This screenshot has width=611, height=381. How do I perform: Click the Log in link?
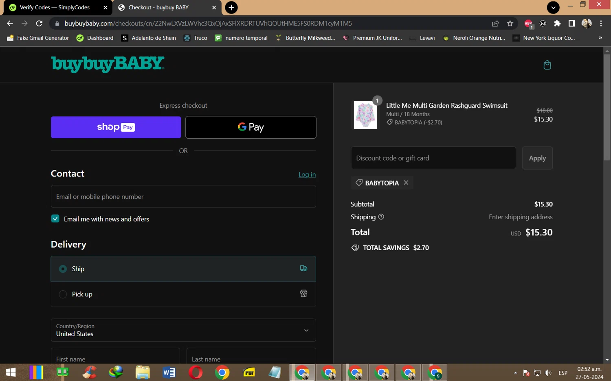tap(307, 174)
